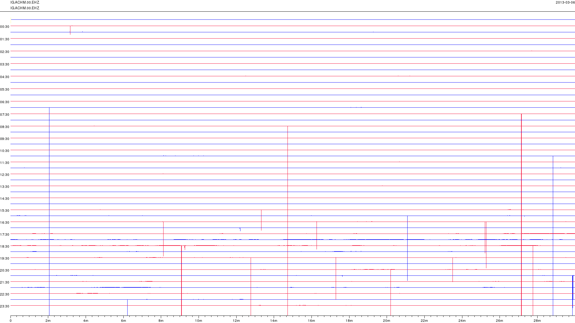The height and width of the screenshot is (323, 575).
Task: Click the short red spike past 13m
Action: pyautogui.click(x=261, y=220)
